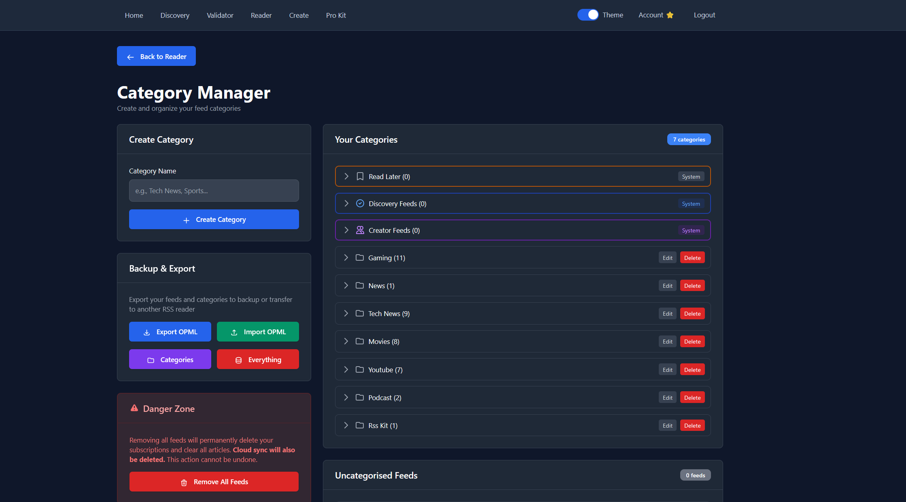Click inside the Category Name field
Image resolution: width=906 pixels, height=502 pixels.
[214, 190]
